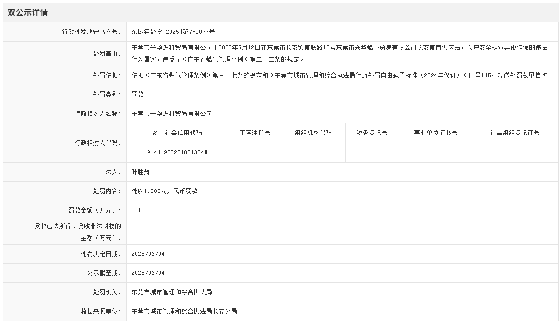Click 东莞市城市管理和综合执法局 in the 处罚机关 row

[172, 292]
